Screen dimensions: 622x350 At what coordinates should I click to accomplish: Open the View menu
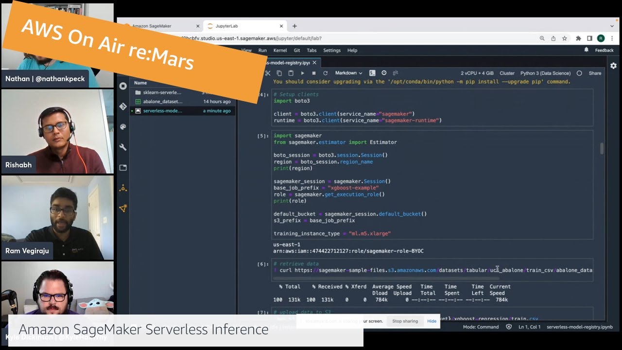246,50
